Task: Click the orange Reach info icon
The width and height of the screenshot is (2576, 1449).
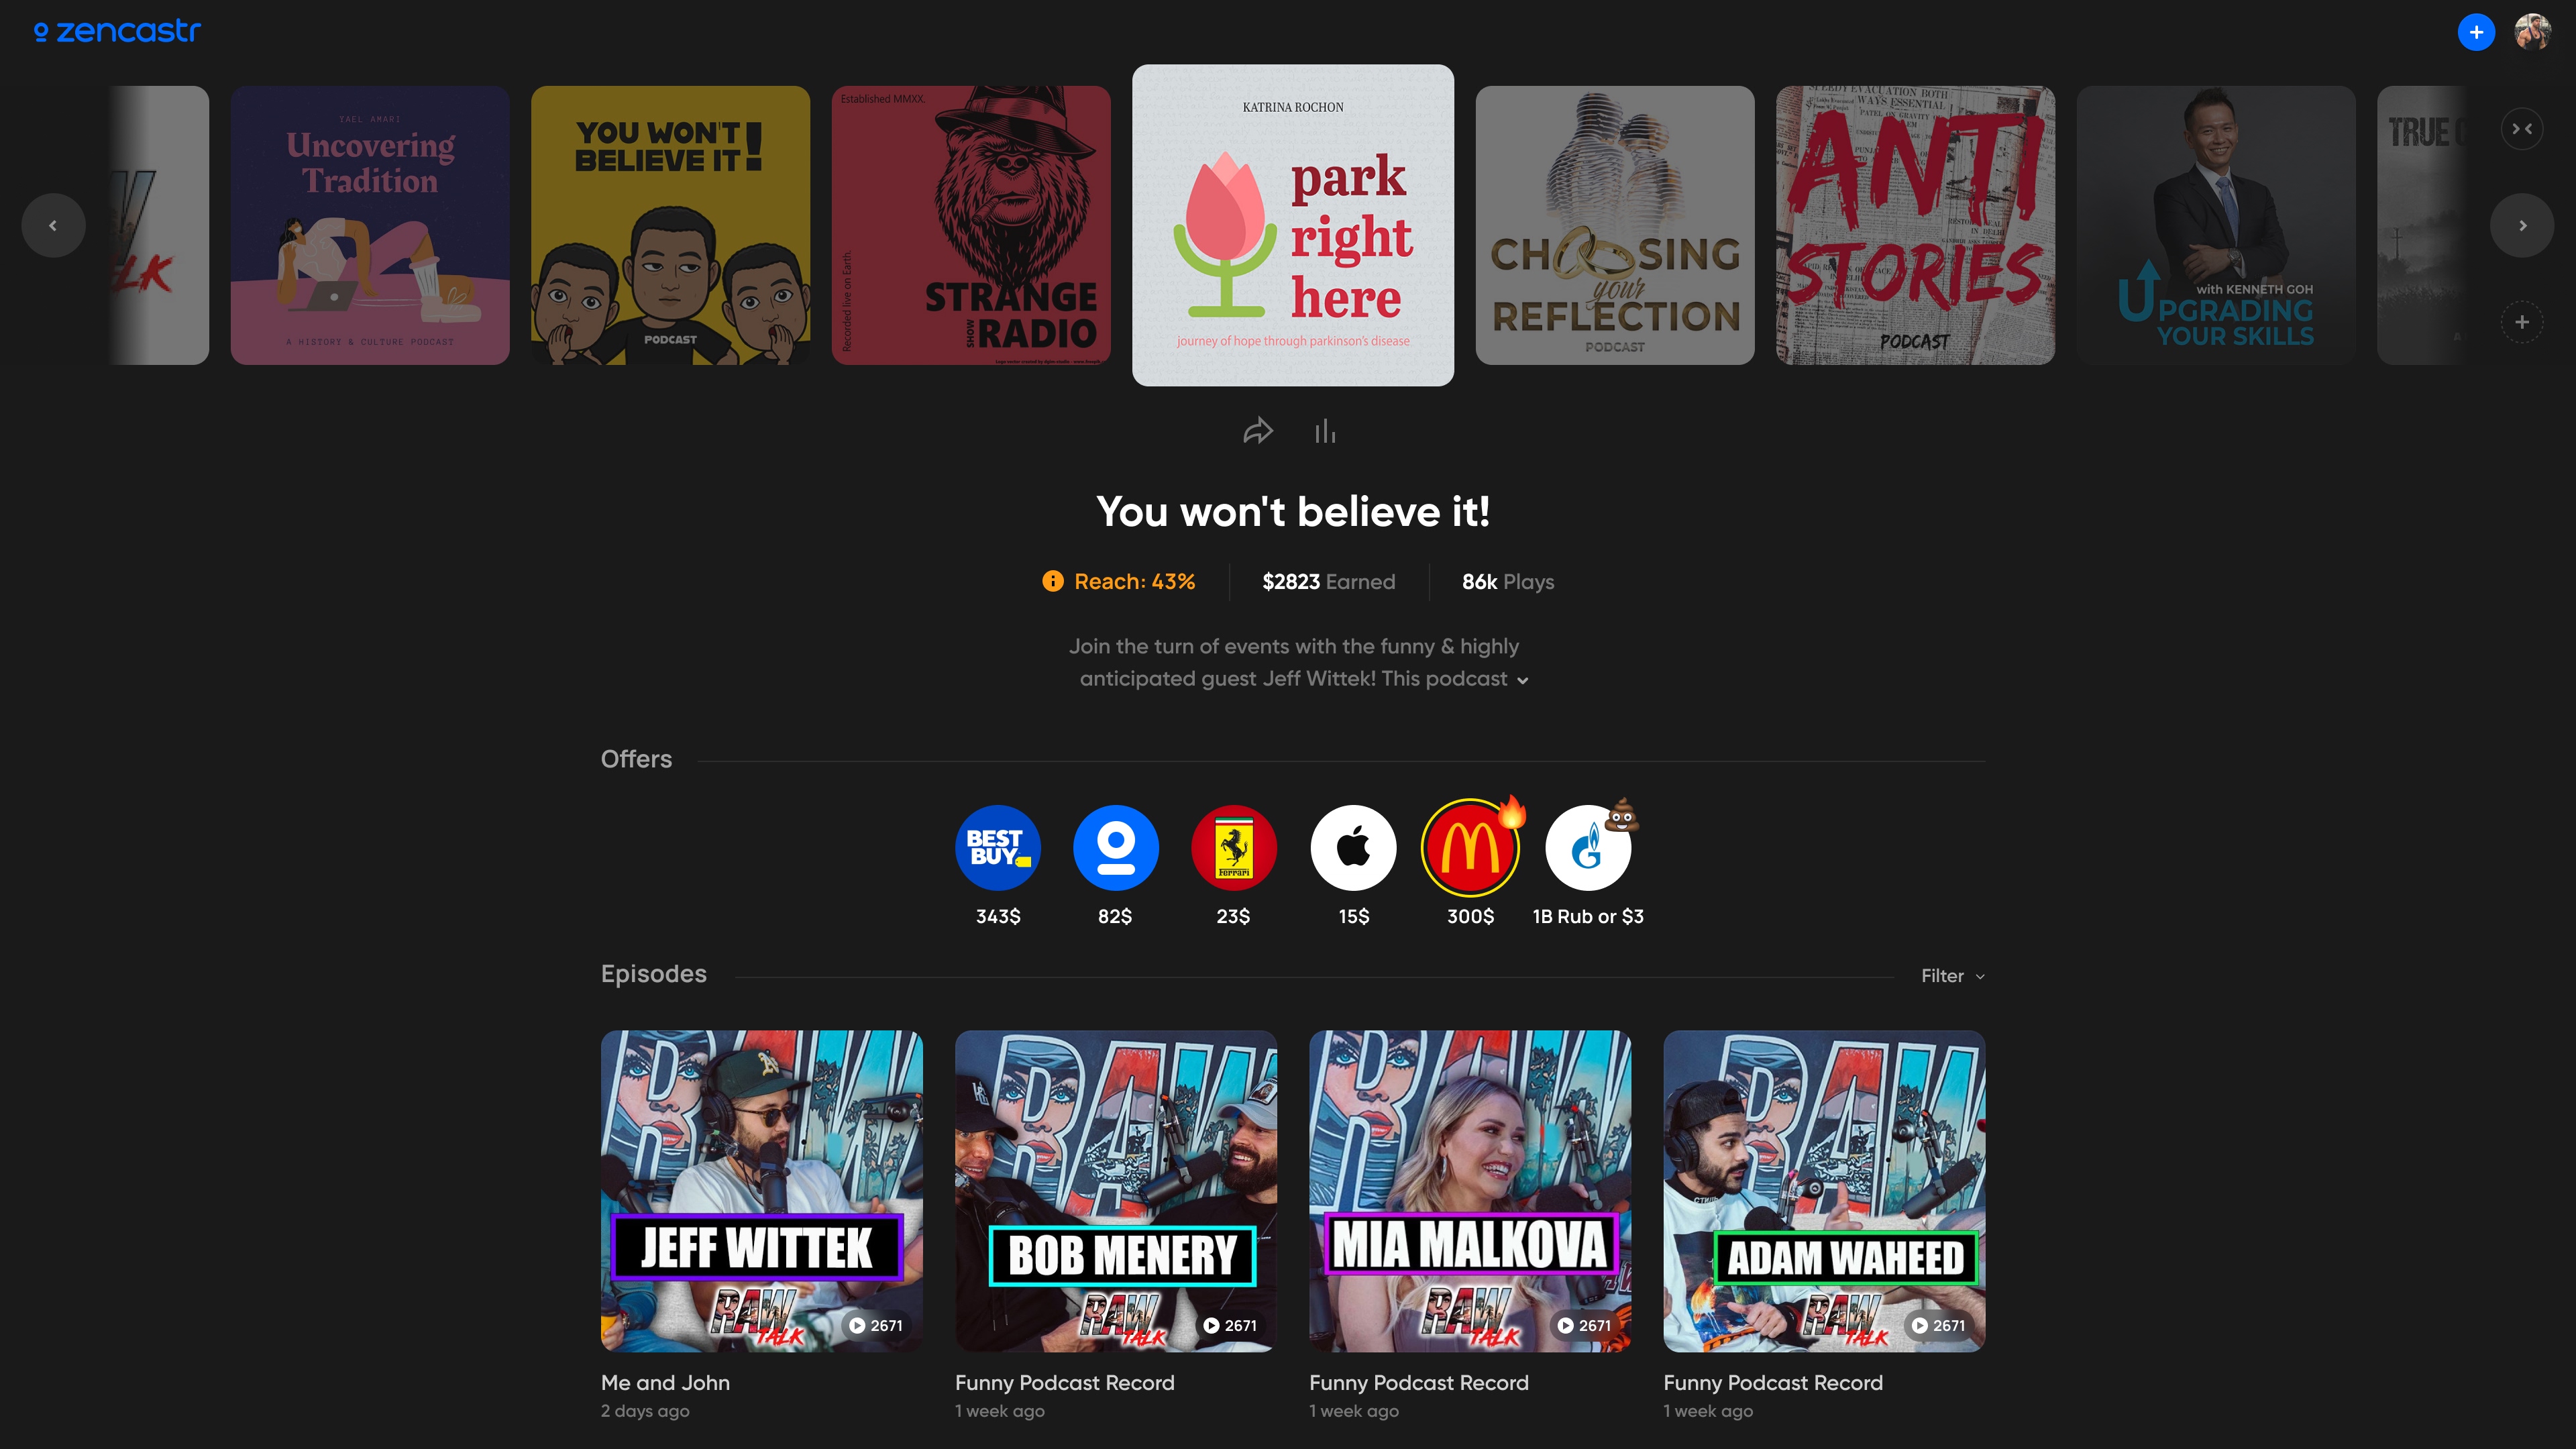Action: 1052,581
